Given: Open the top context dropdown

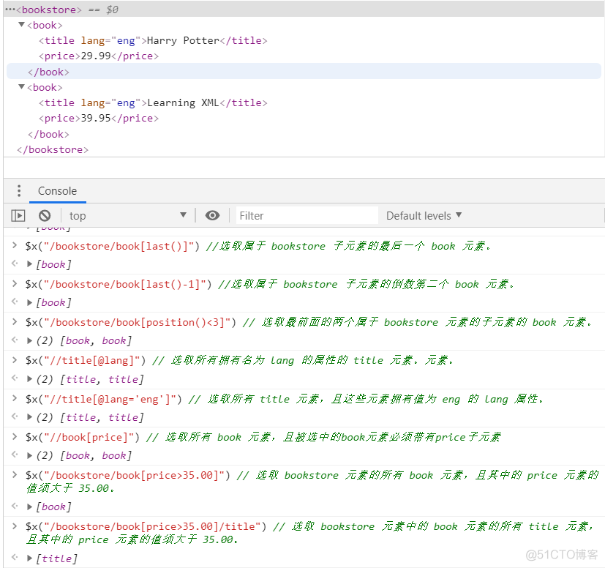Looking at the screenshot, I should pos(128,215).
